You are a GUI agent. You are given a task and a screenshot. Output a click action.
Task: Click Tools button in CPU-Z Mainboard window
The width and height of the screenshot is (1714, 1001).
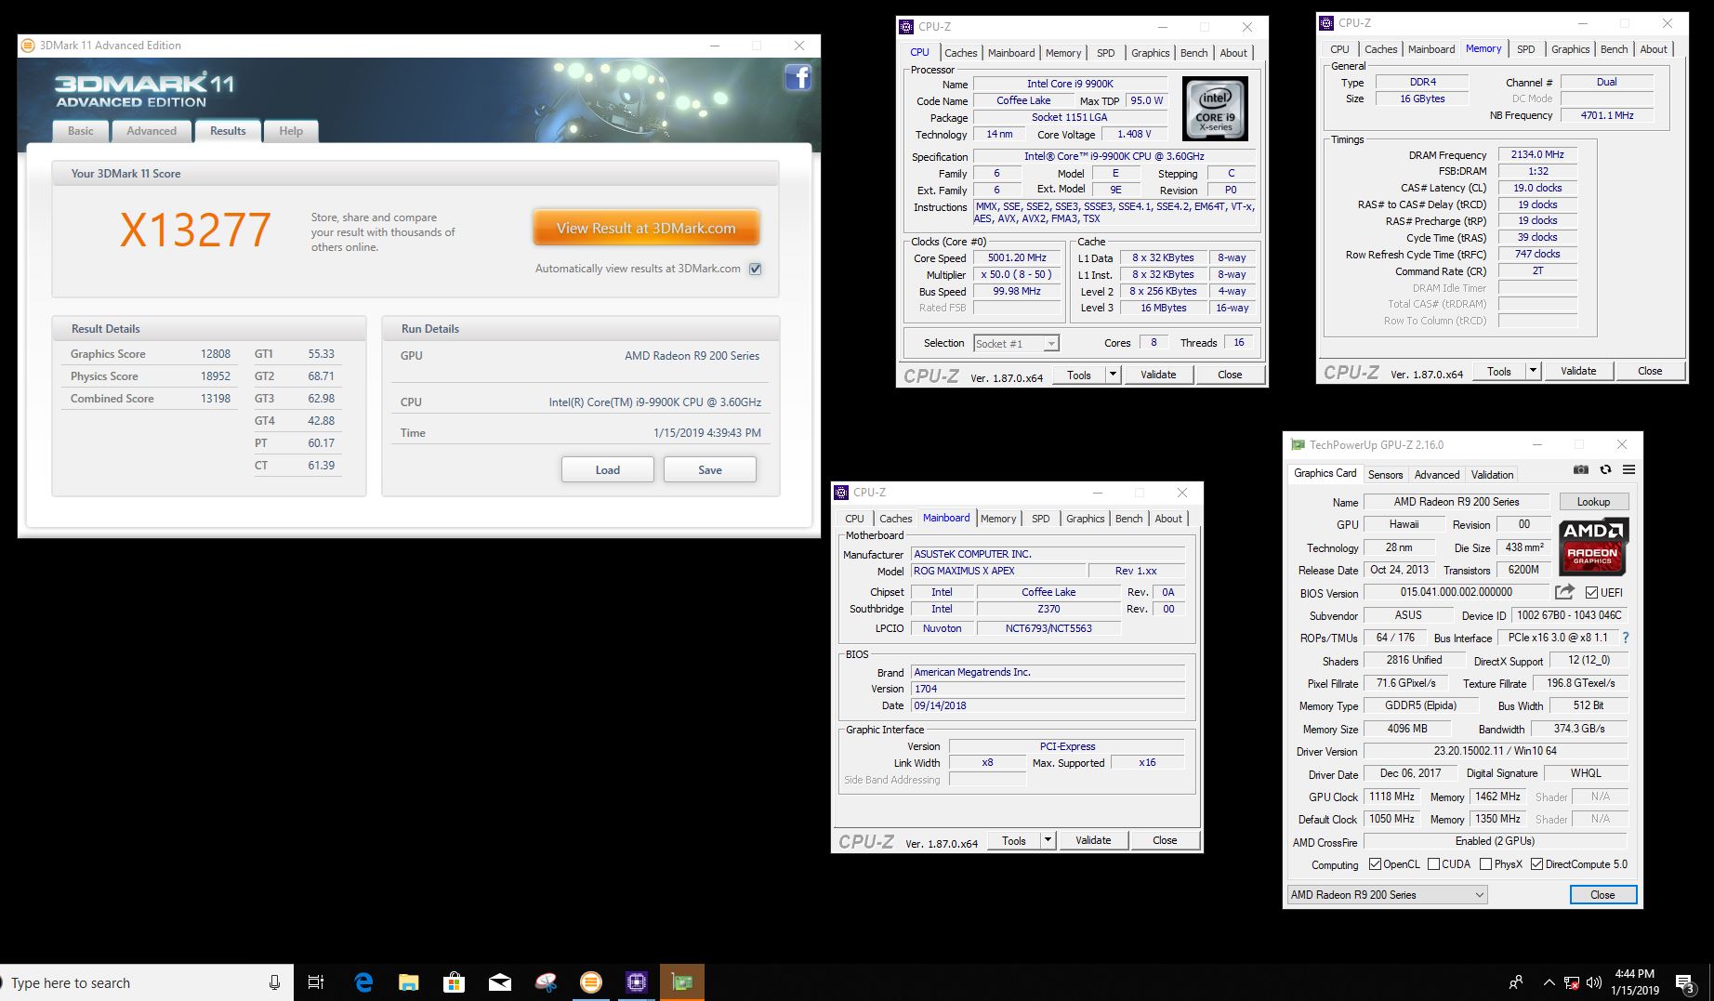tap(1014, 840)
